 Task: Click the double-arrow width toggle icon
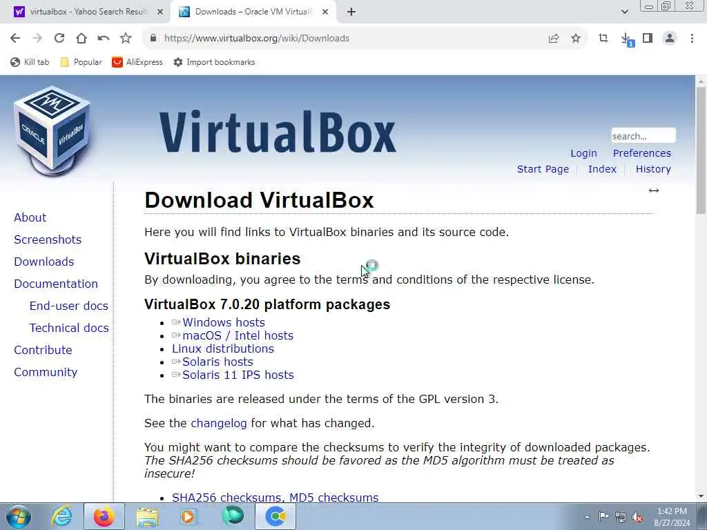pos(654,190)
